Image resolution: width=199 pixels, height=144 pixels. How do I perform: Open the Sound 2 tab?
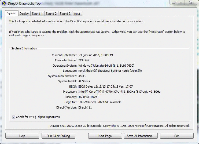(x=51, y=14)
